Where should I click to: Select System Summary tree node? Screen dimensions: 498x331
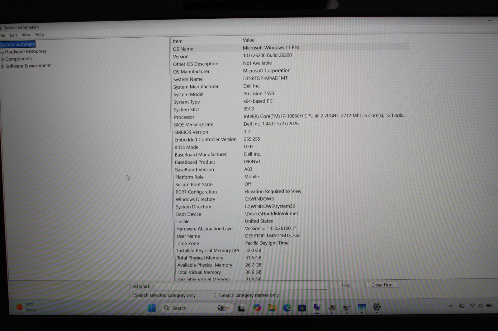(17, 44)
